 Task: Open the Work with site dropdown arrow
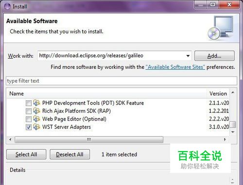point(188,56)
